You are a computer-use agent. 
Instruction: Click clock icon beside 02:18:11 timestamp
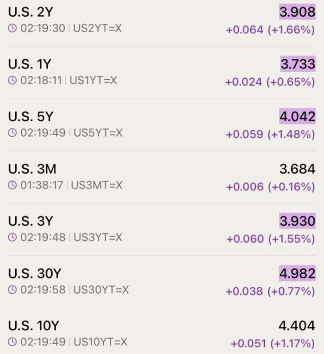tap(12, 80)
